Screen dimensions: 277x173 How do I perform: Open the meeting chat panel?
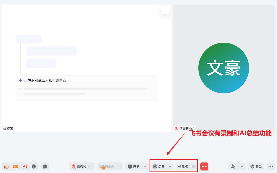pyautogui.click(x=45, y=166)
